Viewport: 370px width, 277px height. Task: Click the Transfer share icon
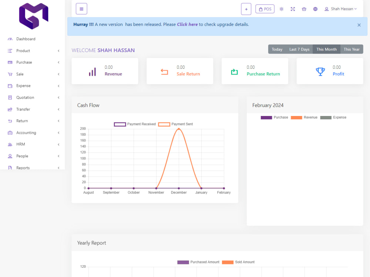pyautogui.click(x=10, y=109)
